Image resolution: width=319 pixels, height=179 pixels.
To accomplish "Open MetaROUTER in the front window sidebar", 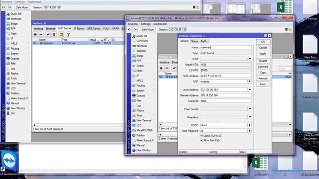I will [144, 130].
